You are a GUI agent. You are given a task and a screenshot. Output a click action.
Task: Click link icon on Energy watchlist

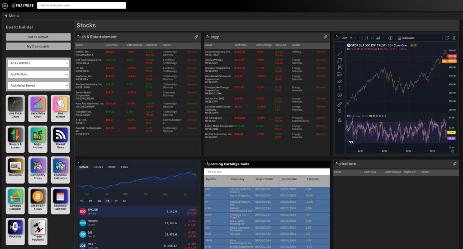tap(326, 37)
